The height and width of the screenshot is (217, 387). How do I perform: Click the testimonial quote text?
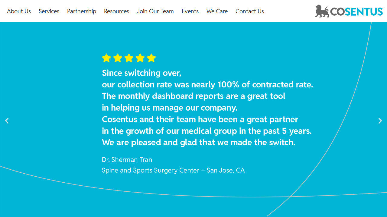207,108
